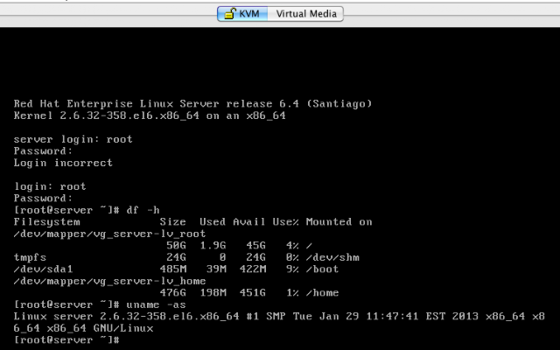Click the /home mount point text
Viewport: 560px width, 350px height.
click(x=323, y=293)
